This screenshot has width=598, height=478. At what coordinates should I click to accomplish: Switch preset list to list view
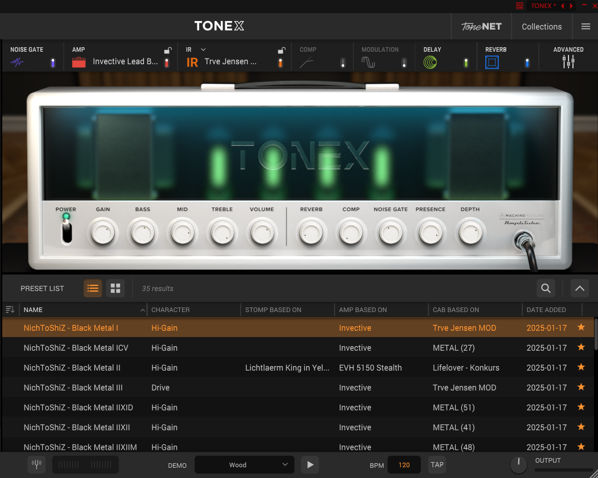[93, 288]
